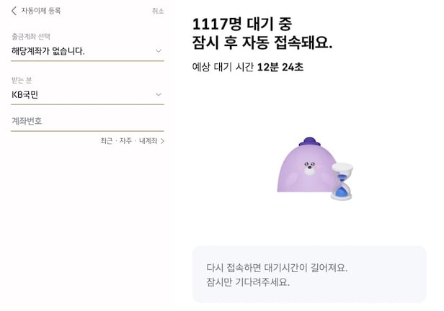Open the 최근 · 자주 · 내계좌 link

[129, 141]
